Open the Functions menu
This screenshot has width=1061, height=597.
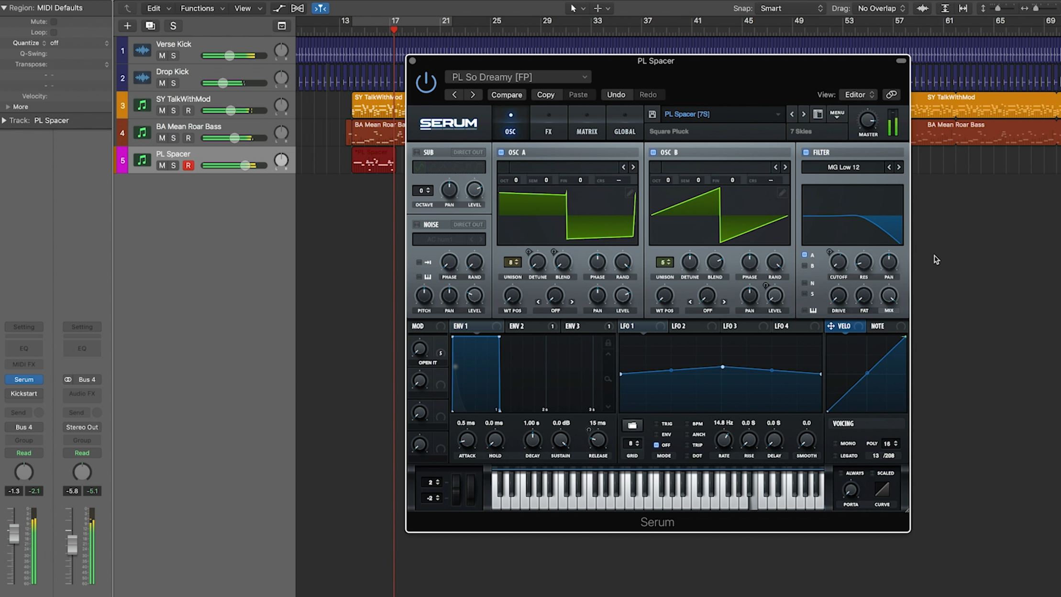[x=198, y=8]
